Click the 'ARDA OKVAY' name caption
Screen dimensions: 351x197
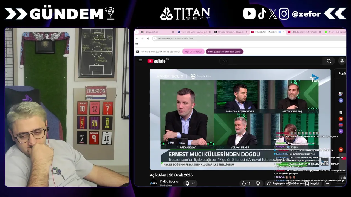(x=188, y=147)
